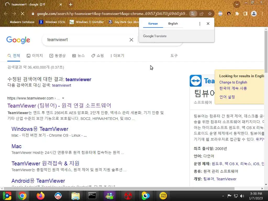
Task: Click TeamViewer logo in knowledge panel
Action: coord(196,81)
